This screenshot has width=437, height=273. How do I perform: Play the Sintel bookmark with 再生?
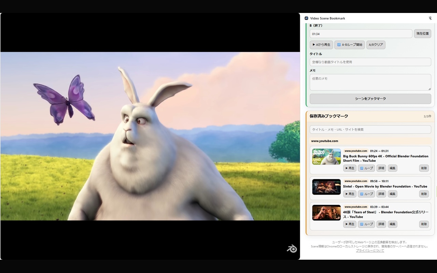350,194
